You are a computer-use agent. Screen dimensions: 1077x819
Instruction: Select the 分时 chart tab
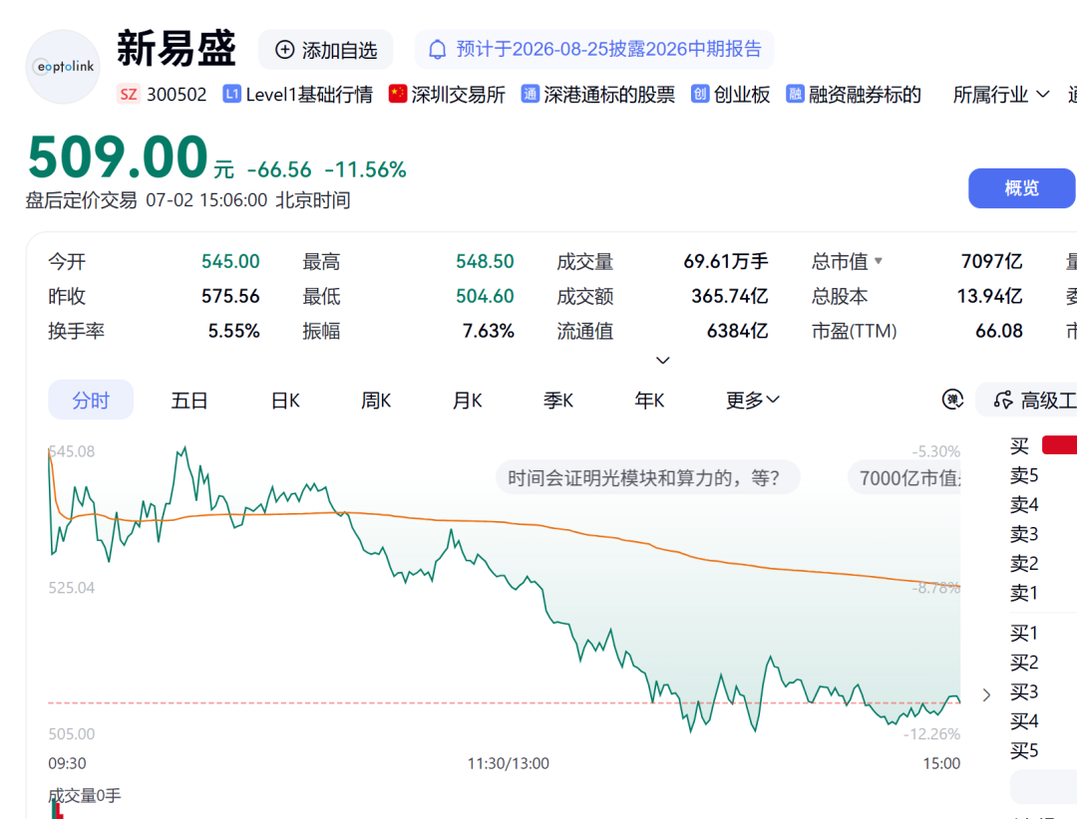click(91, 401)
